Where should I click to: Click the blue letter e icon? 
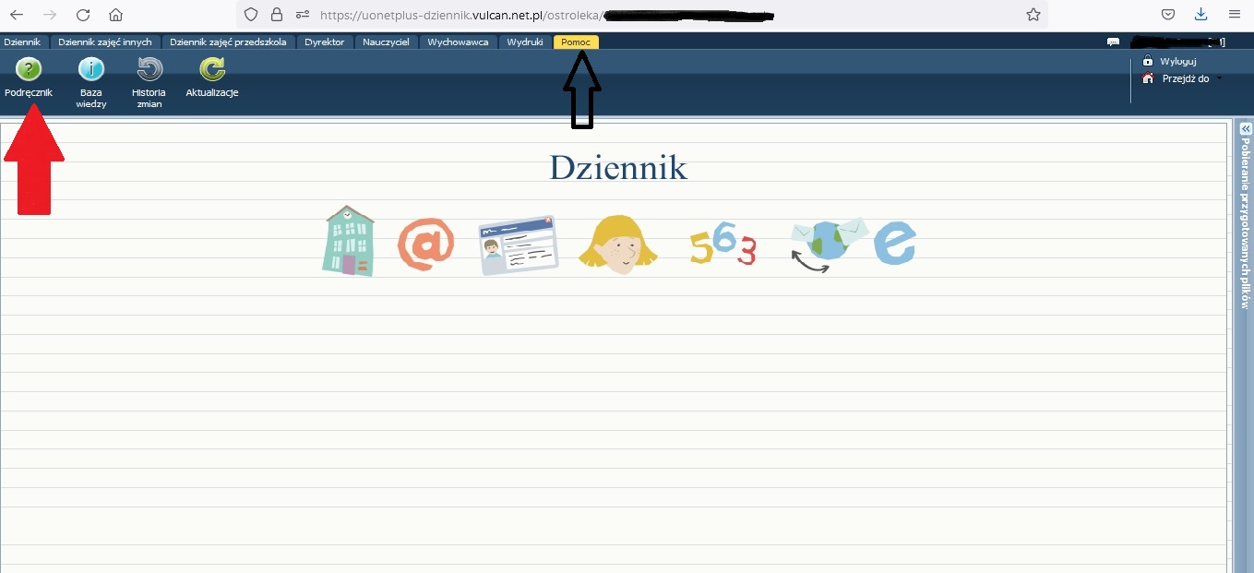click(894, 243)
